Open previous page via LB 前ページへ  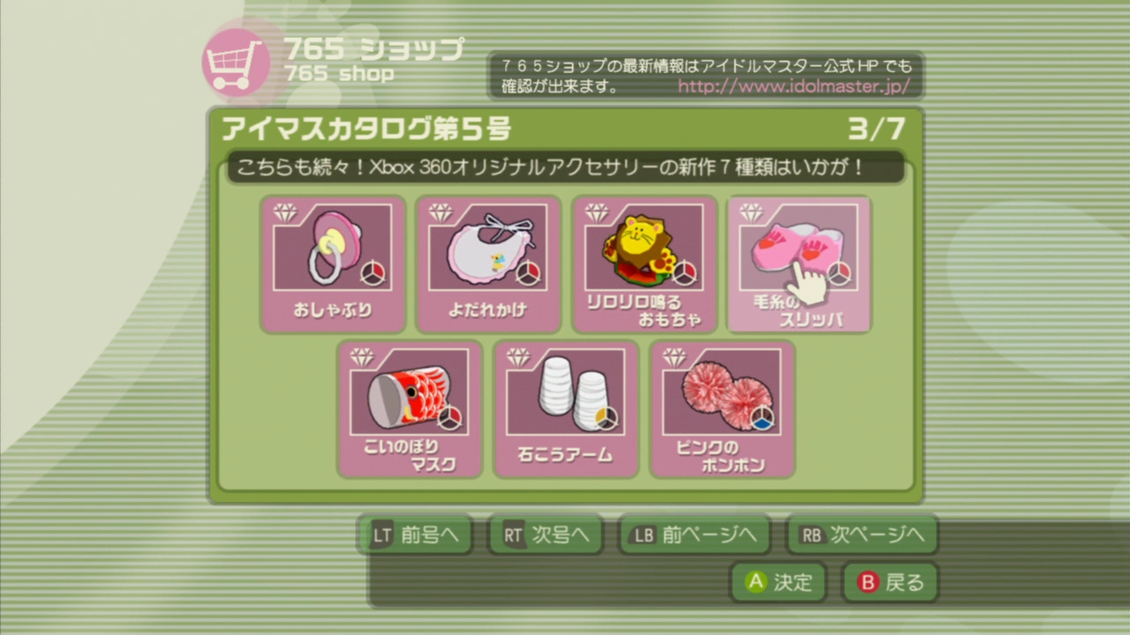click(x=694, y=534)
